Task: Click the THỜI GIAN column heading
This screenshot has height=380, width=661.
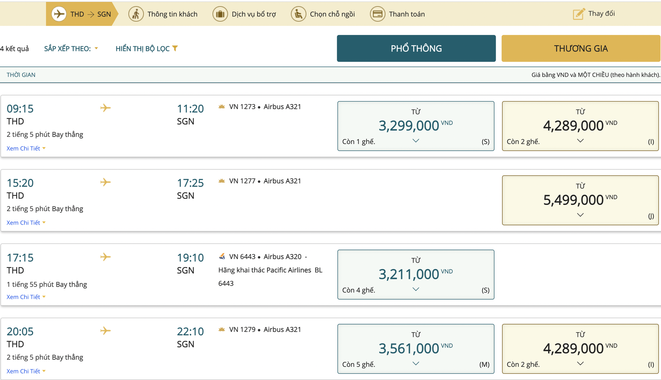Action: 21,75
